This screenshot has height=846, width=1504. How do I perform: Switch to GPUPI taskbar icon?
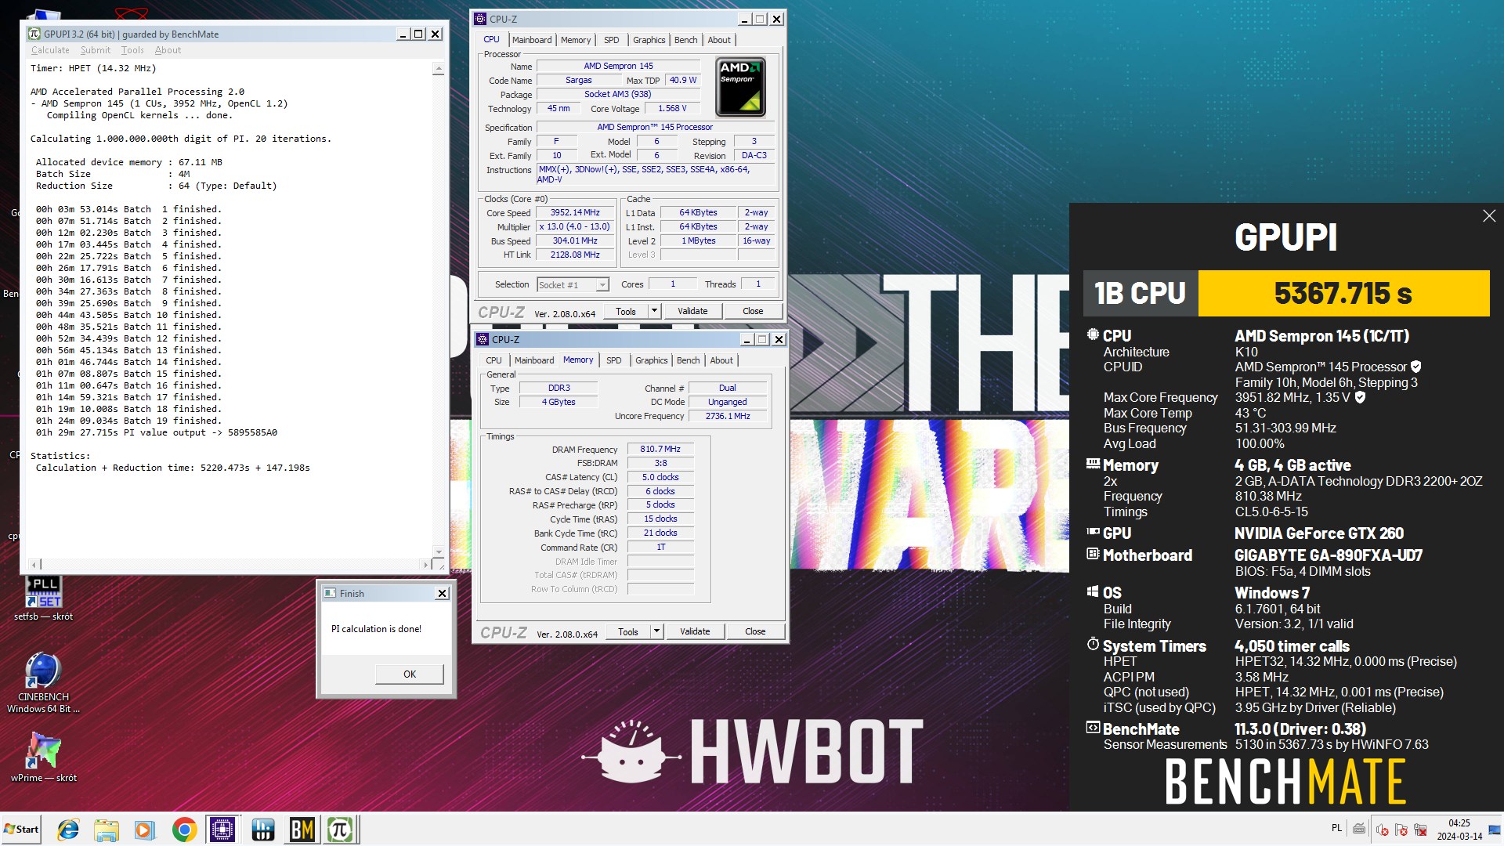point(341,830)
